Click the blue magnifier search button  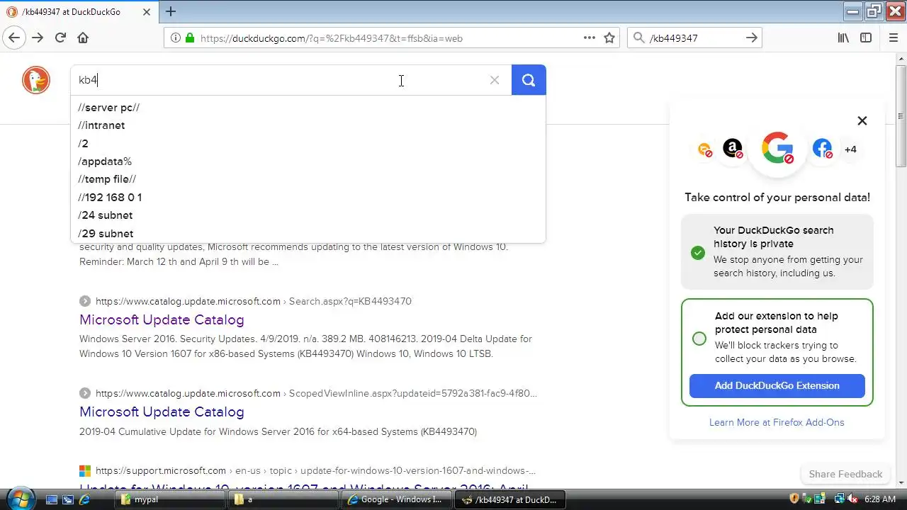[x=529, y=80]
